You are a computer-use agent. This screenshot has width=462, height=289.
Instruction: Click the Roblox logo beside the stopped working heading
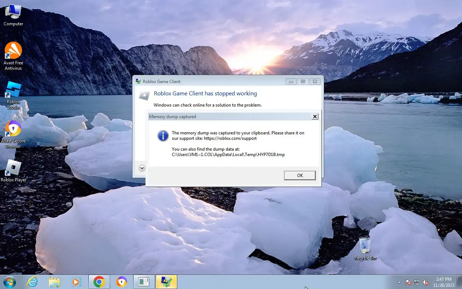coord(144,95)
